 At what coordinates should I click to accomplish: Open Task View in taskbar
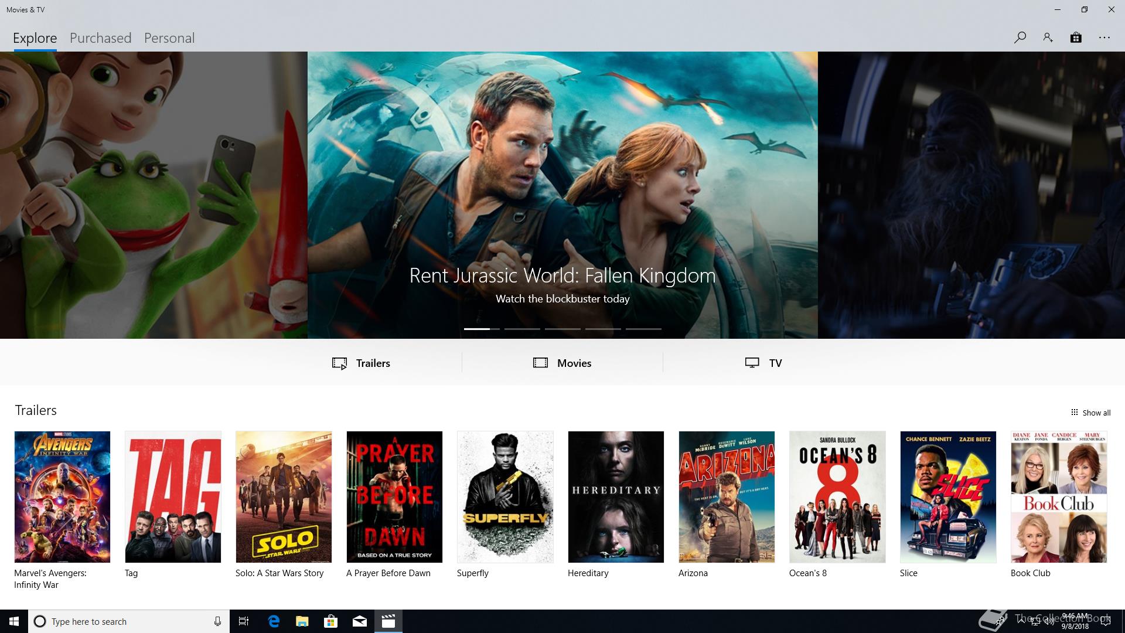click(x=244, y=621)
